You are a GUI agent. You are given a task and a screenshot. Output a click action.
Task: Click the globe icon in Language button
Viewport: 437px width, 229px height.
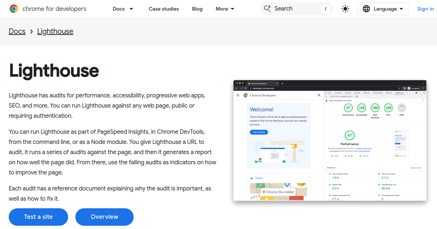coord(366,9)
